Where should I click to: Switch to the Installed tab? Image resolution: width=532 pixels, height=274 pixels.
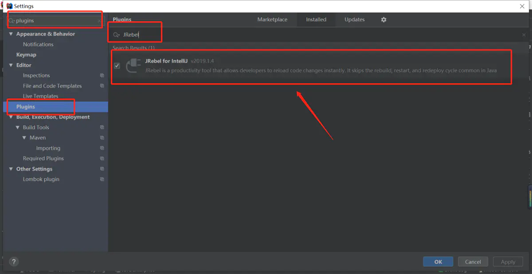click(316, 19)
